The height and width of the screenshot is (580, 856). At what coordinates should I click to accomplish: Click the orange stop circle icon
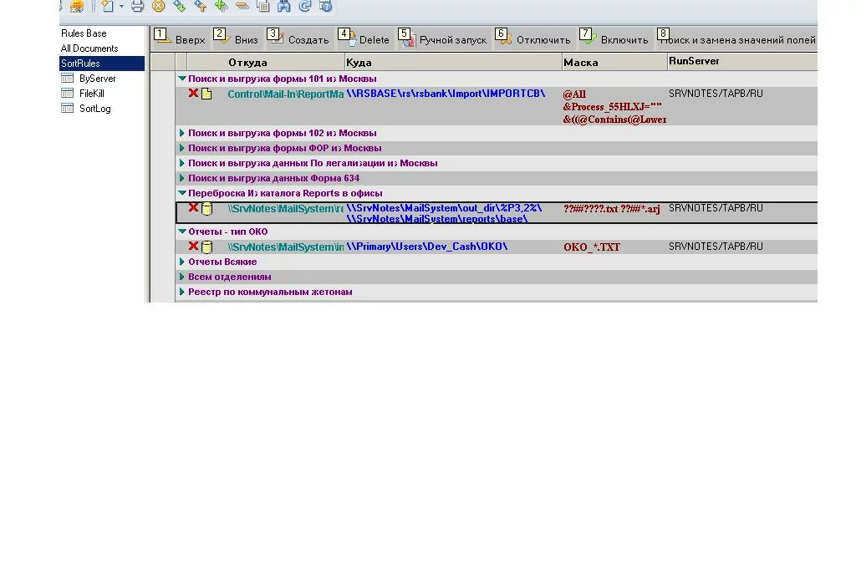pyautogui.click(x=158, y=6)
